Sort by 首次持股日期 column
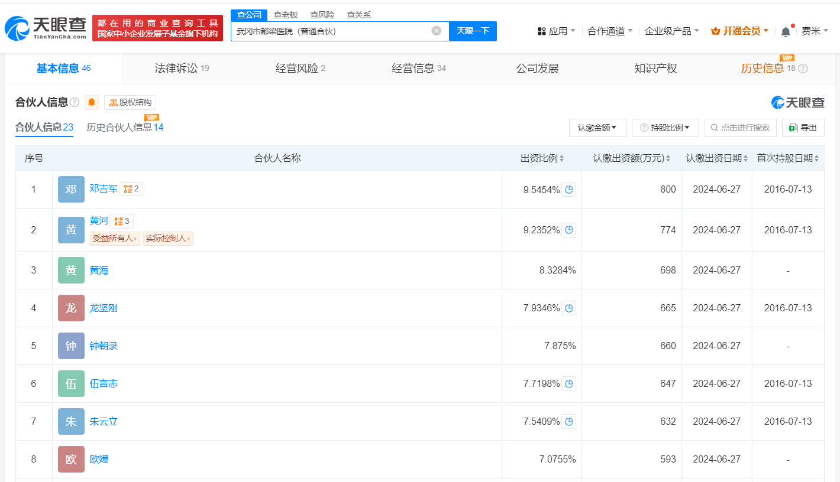This screenshot has height=482, width=840. tap(788, 158)
